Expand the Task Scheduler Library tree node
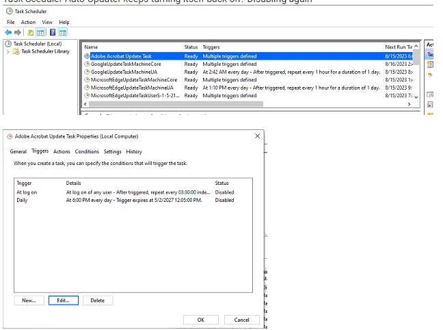The image size is (443, 330). [x=8, y=51]
